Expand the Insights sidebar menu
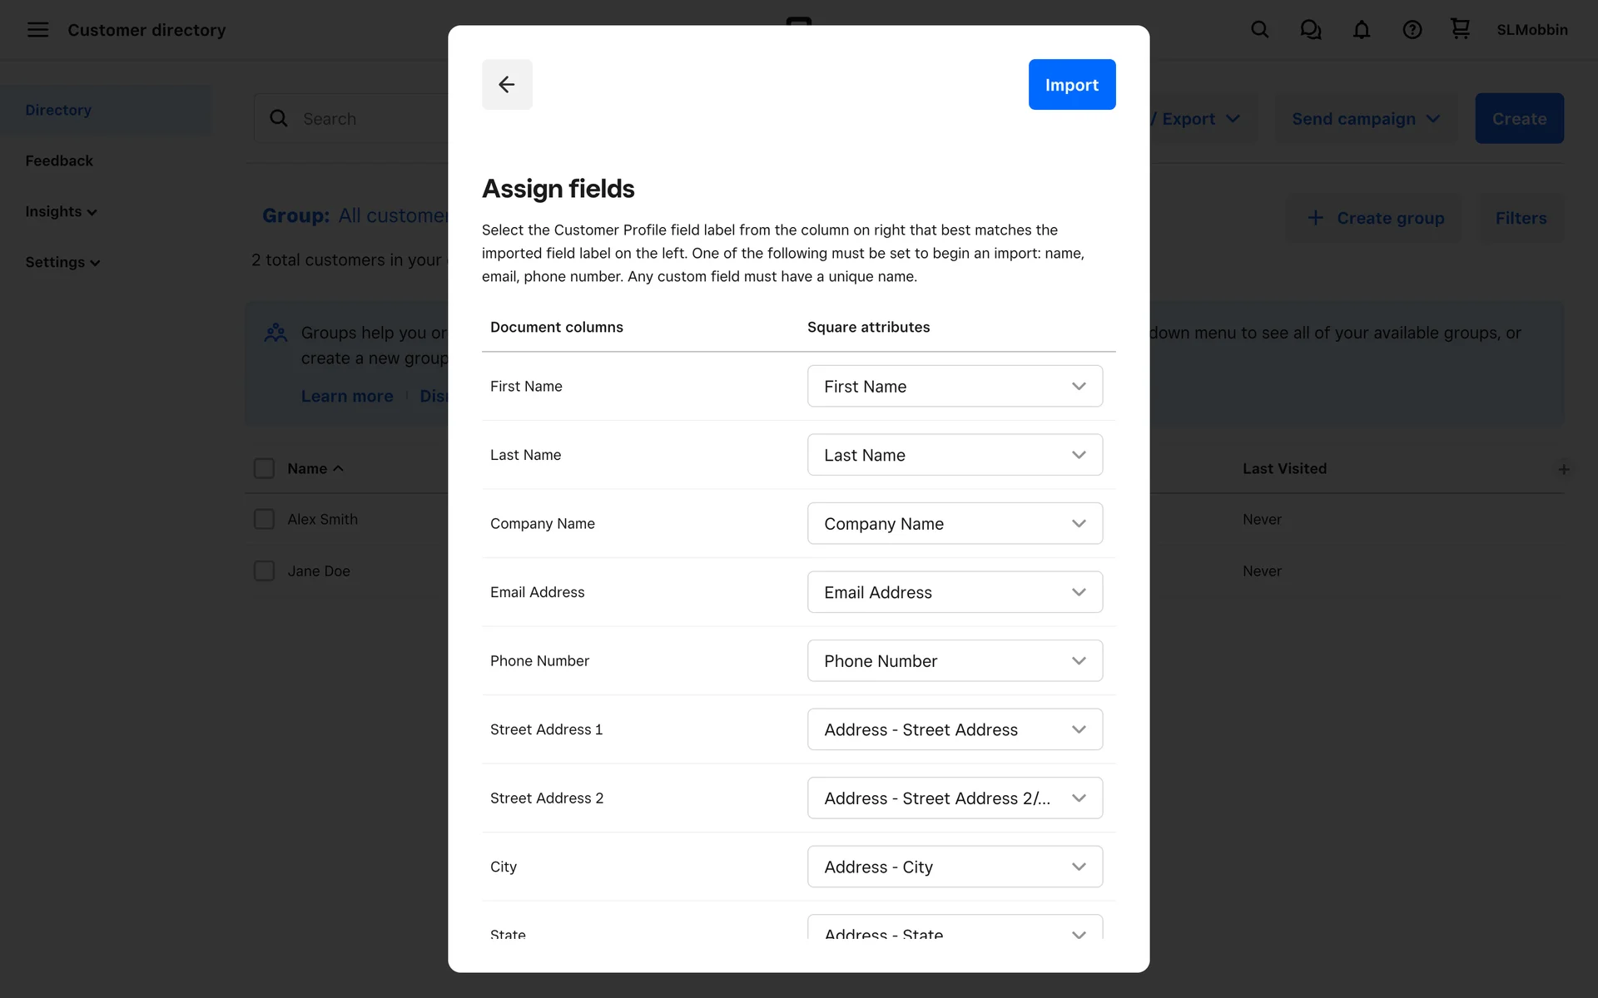The image size is (1598, 998). click(61, 211)
